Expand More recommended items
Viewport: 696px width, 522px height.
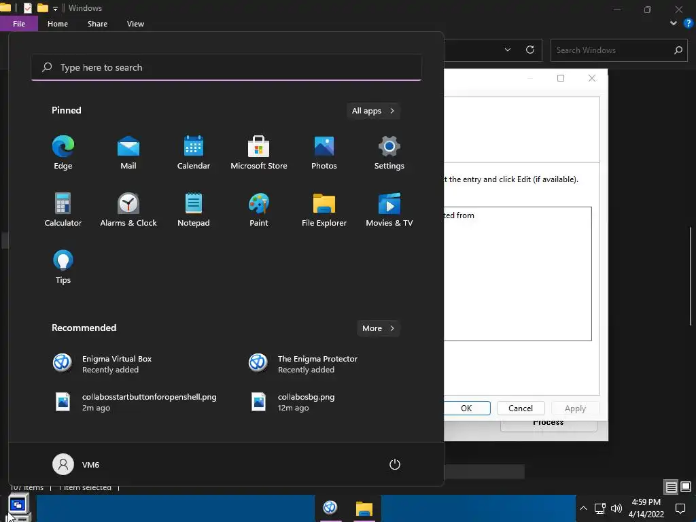pyautogui.click(x=378, y=328)
